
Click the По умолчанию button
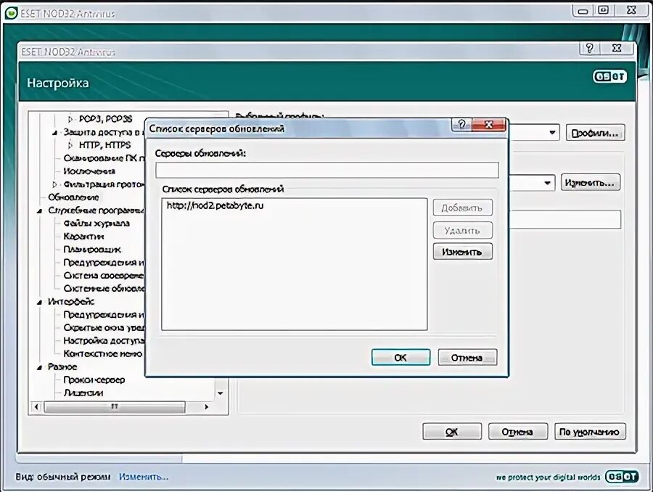590,432
